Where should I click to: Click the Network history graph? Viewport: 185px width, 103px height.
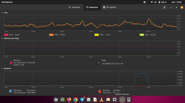click(x=91, y=79)
